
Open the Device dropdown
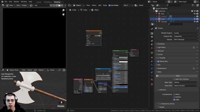click(x=186, y=40)
